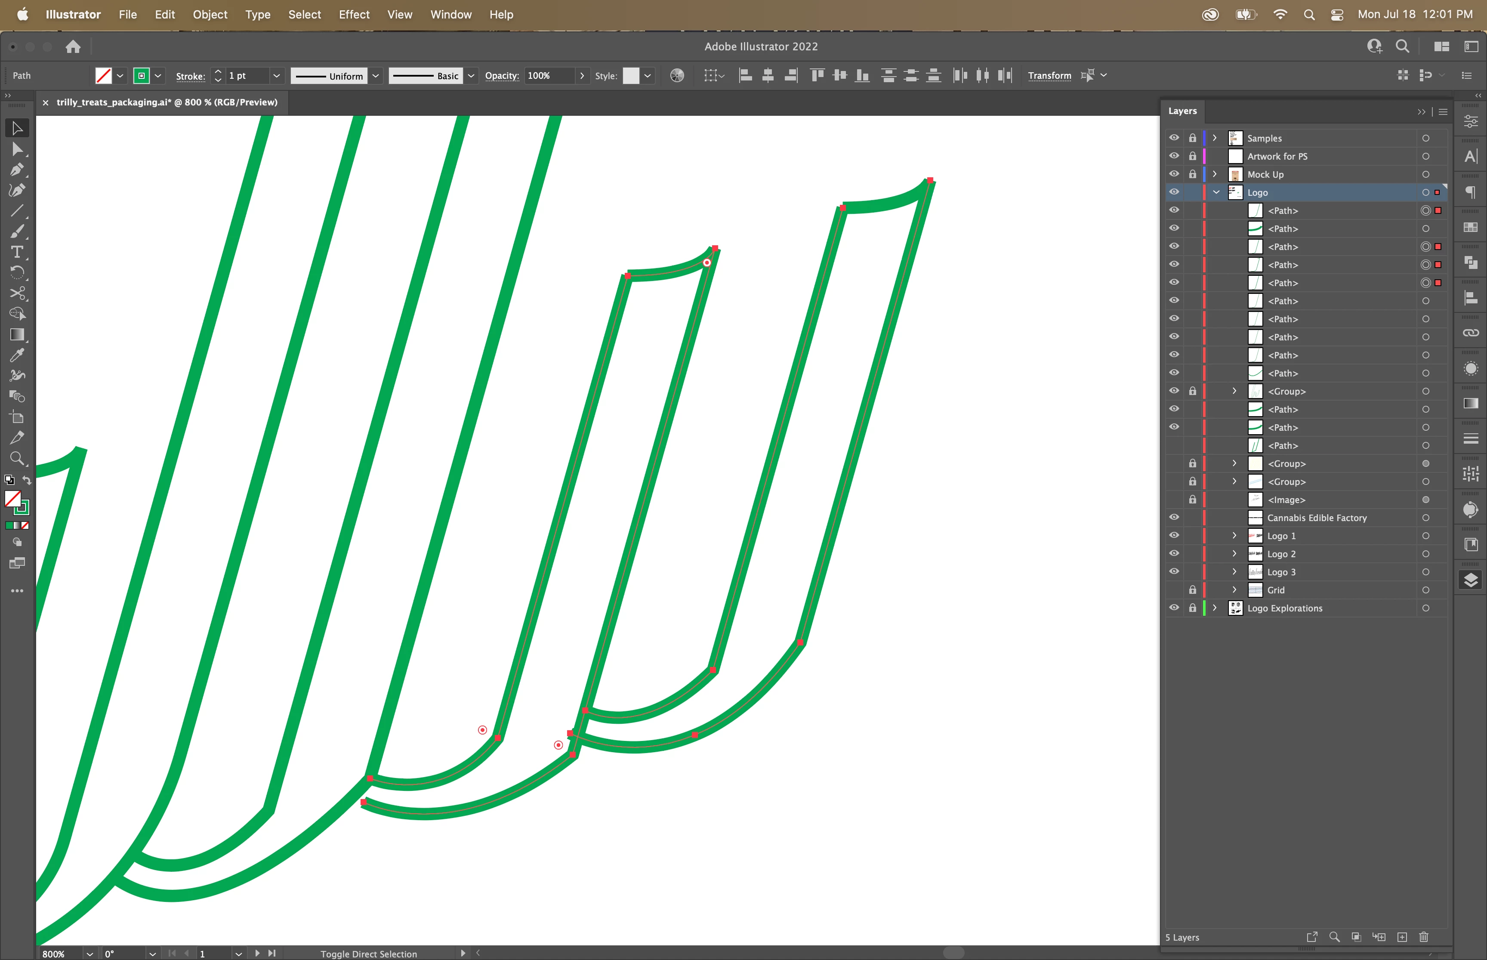Select the Pen tool
Image resolution: width=1487 pixels, height=960 pixels.
click(17, 170)
